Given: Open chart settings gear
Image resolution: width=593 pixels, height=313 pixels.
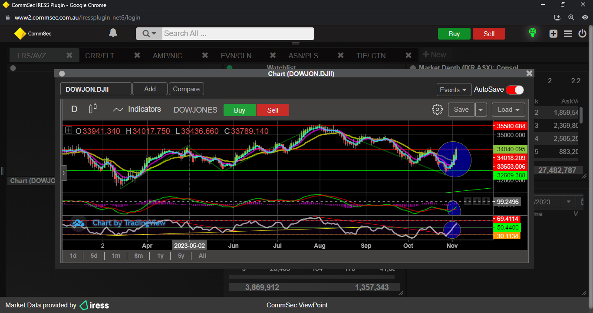Looking at the screenshot, I should tap(437, 110).
